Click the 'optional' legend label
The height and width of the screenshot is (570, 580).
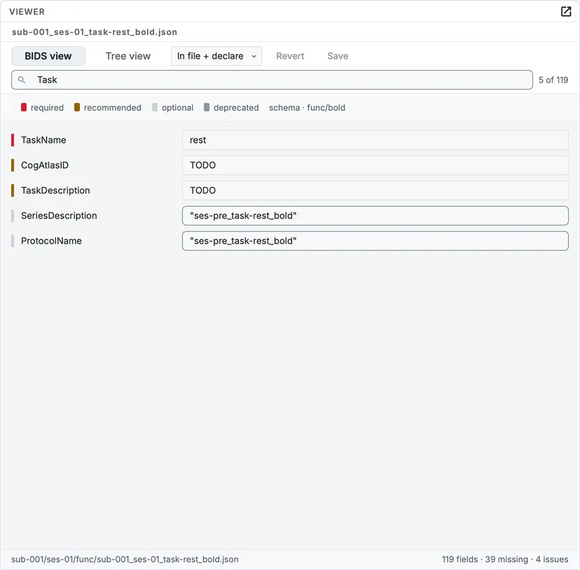click(177, 108)
